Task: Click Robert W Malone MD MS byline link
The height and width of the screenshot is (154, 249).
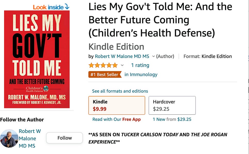Action: (122, 56)
